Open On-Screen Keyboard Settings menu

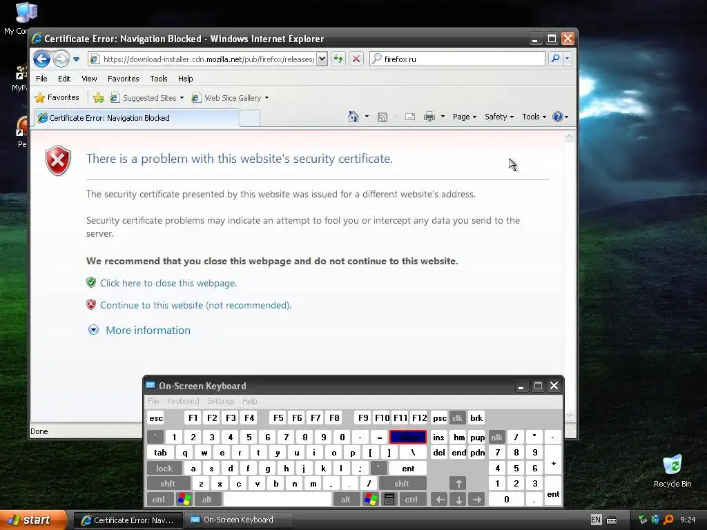(220, 401)
